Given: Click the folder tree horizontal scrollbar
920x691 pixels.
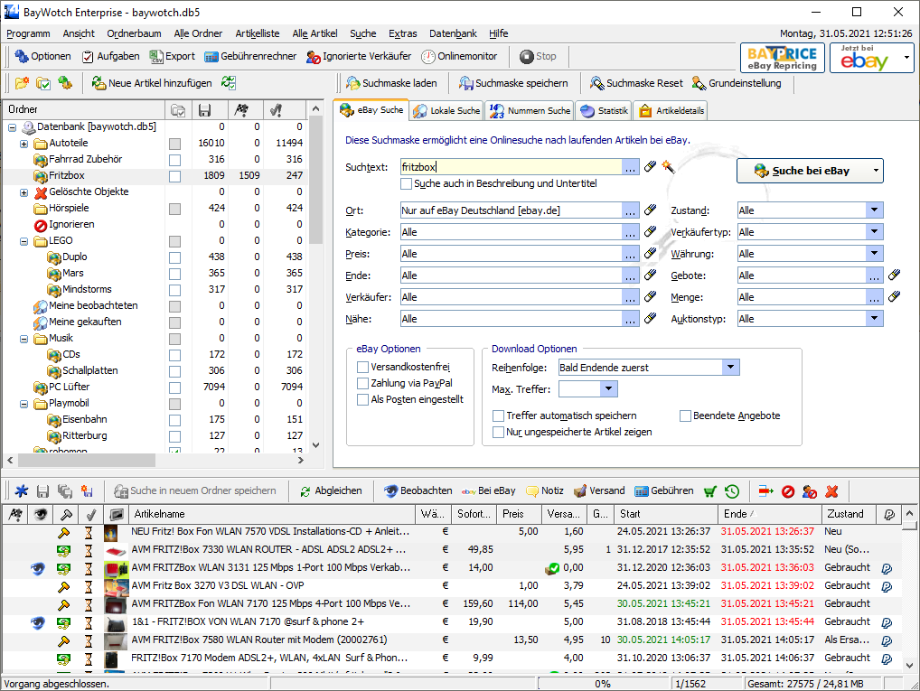Looking at the screenshot, I should point(87,461).
